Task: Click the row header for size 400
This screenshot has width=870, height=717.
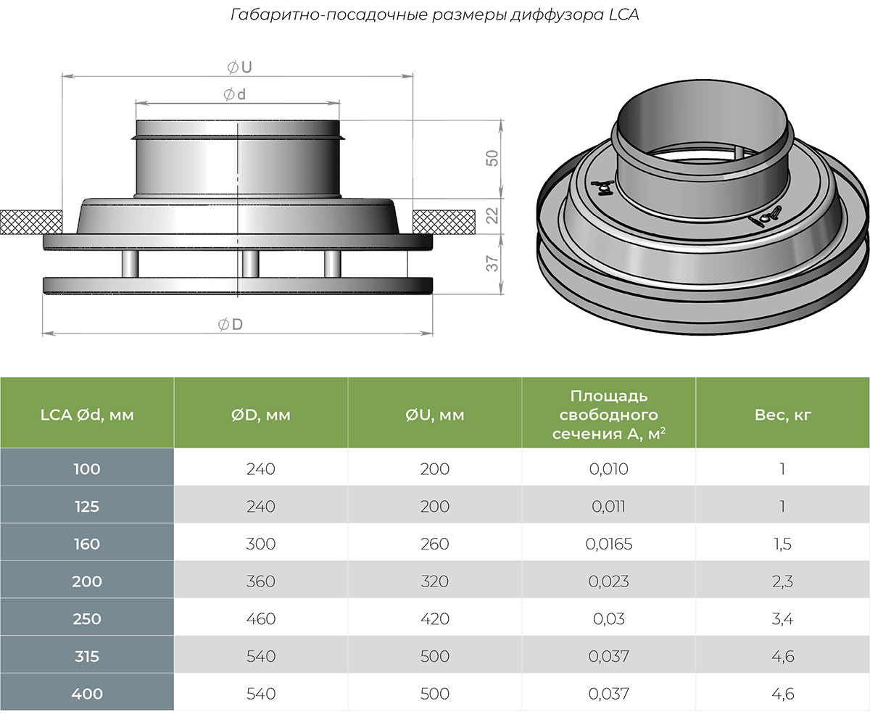Action: (86, 694)
